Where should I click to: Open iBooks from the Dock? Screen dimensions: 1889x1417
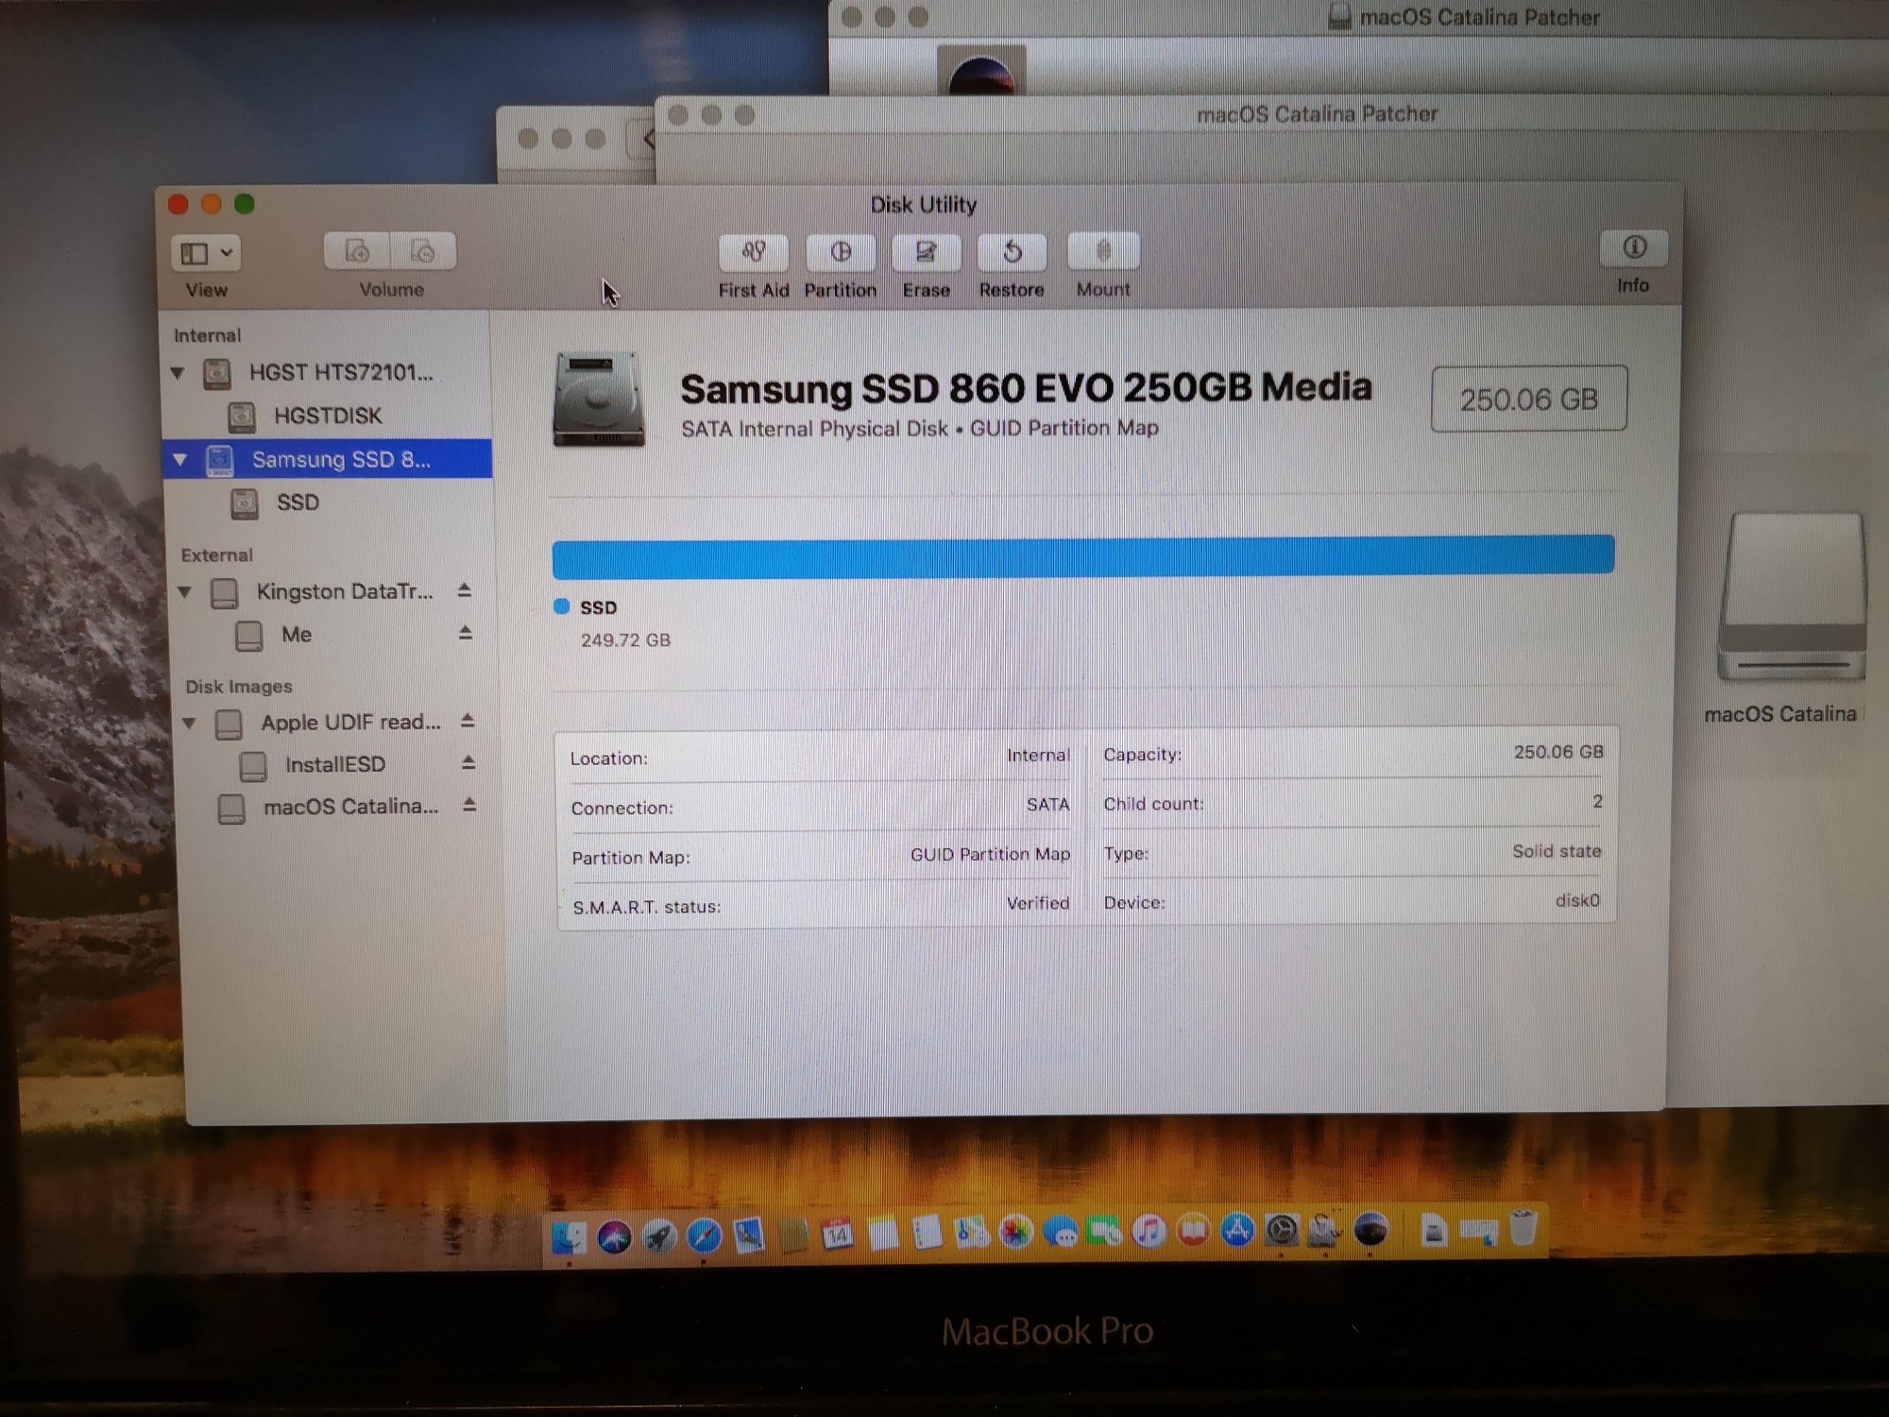(1193, 1232)
